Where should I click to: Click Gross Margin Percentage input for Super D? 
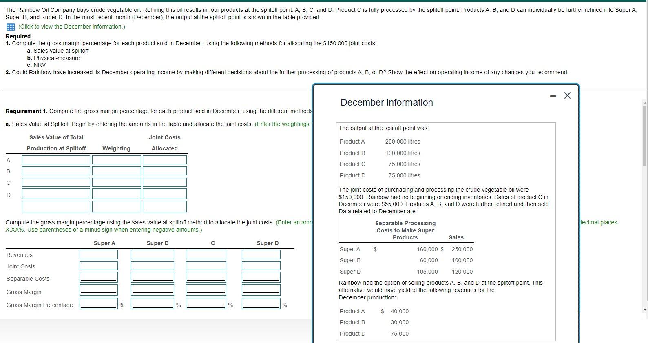(x=261, y=303)
